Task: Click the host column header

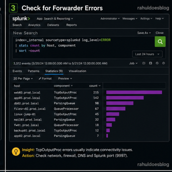Action: pos(17,86)
